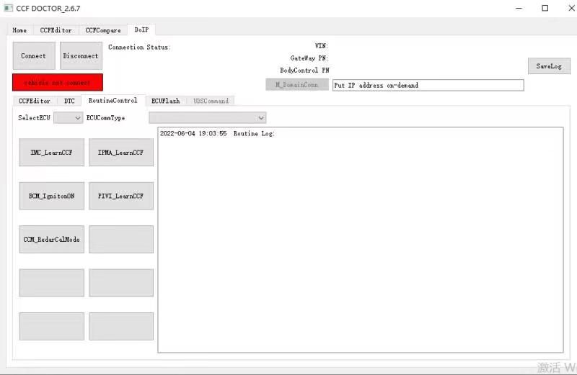Screen dimensions: 577x375
Task: Click the Connection Status label
Action: 139,48
